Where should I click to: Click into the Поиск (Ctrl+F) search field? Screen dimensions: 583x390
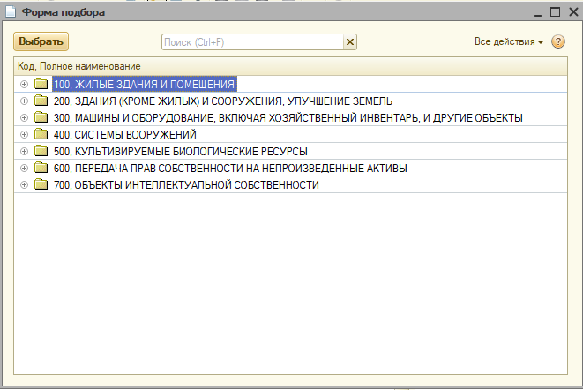click(251, 42)
